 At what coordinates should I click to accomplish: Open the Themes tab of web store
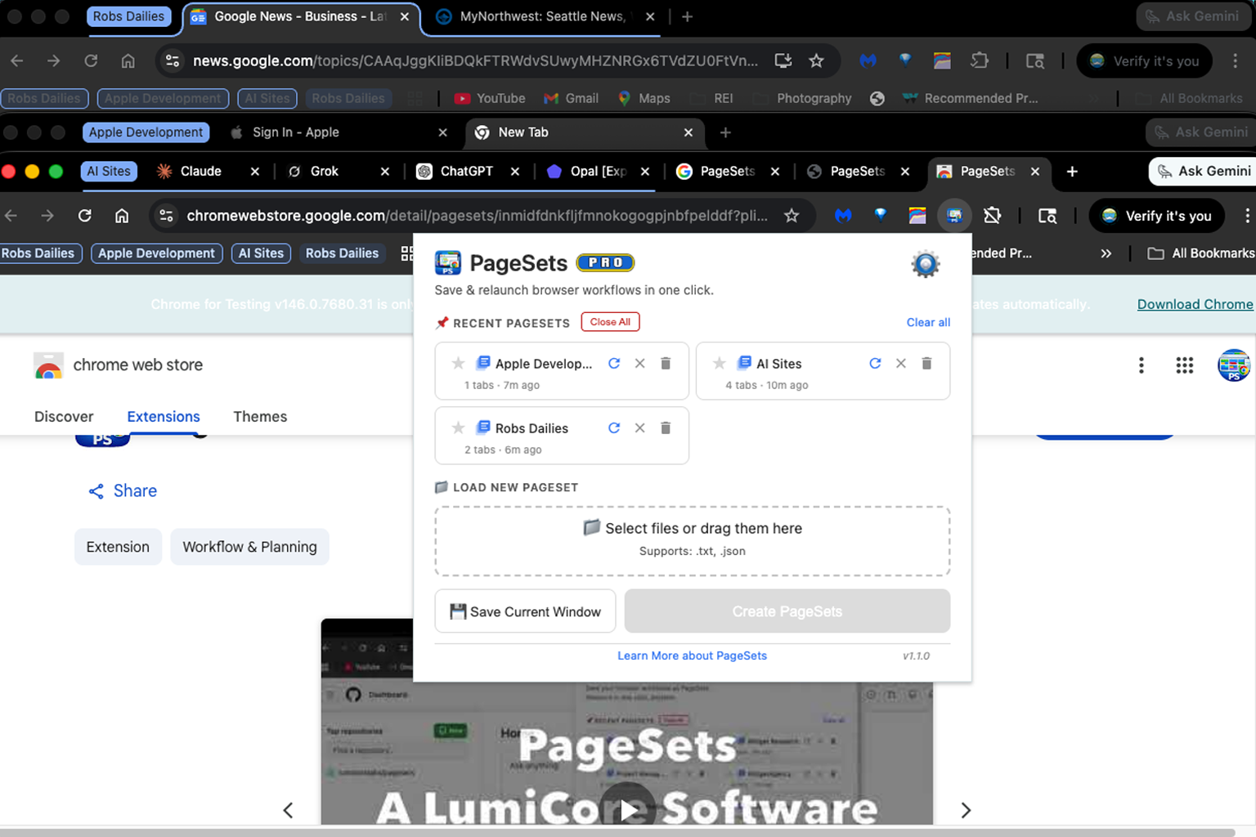(260, 416)
